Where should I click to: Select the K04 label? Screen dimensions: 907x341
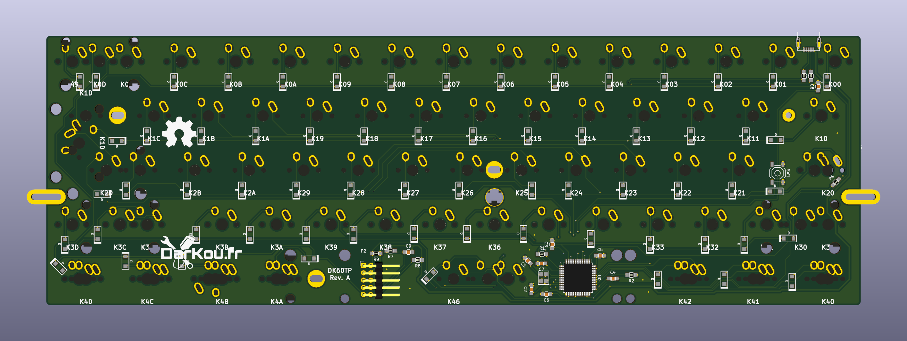tap(617, 84)
